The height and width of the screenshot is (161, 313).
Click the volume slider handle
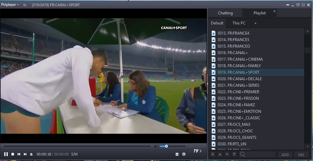tap(166, 146)
